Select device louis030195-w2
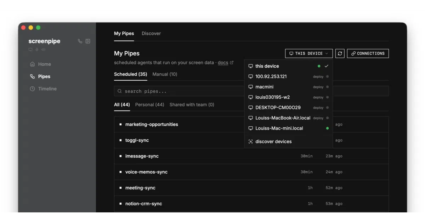This screenshot has height=223, width=425. pos(288,97)
